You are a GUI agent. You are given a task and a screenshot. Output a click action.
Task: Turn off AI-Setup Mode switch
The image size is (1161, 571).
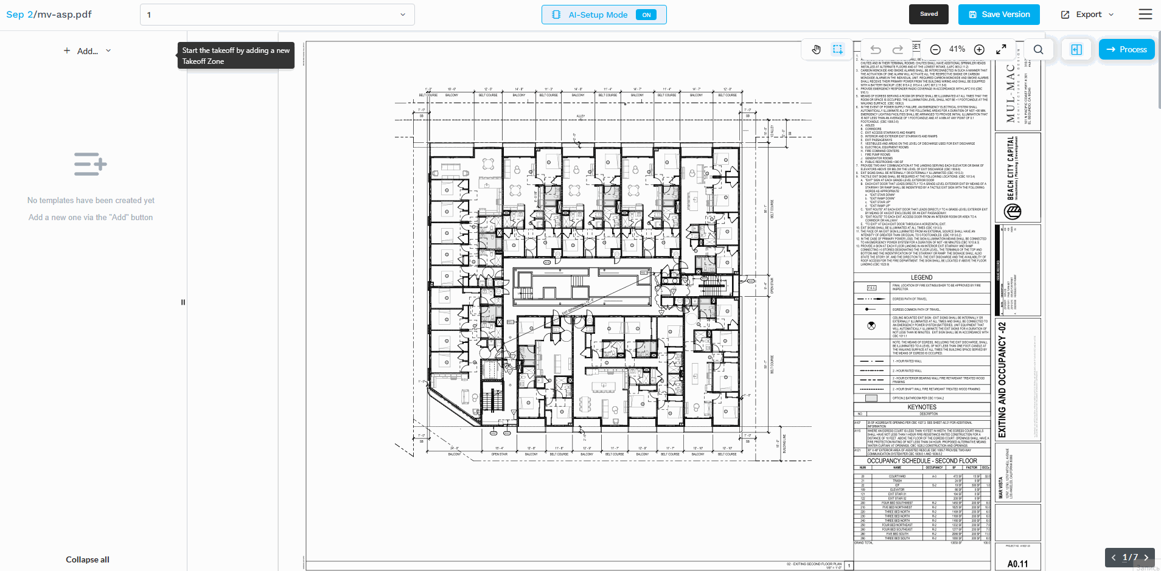(x=646, y=15)
